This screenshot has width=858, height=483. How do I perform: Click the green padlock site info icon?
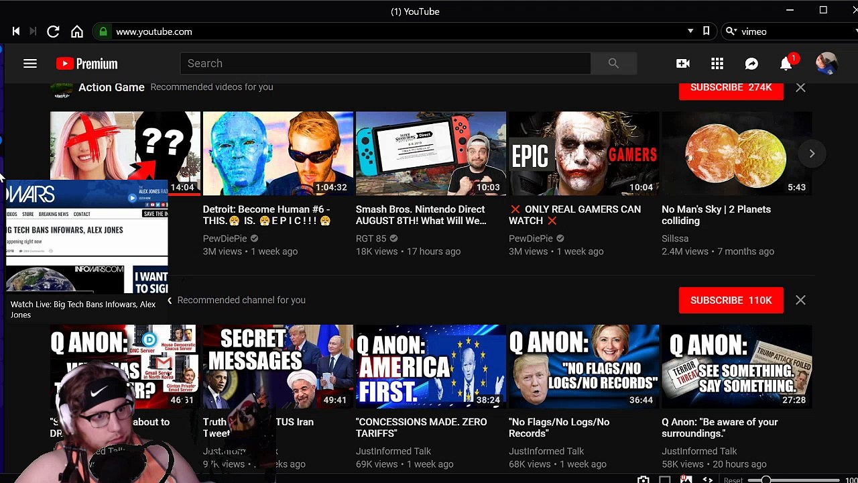coord(103,32)
